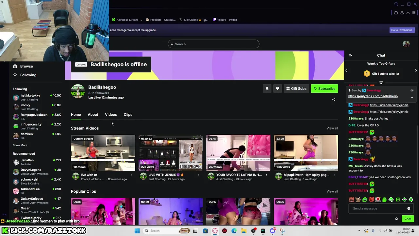419x236 pixels.
Task: Switch to the Videos tab
Action: pyautogui.click(x=111, y=115)
